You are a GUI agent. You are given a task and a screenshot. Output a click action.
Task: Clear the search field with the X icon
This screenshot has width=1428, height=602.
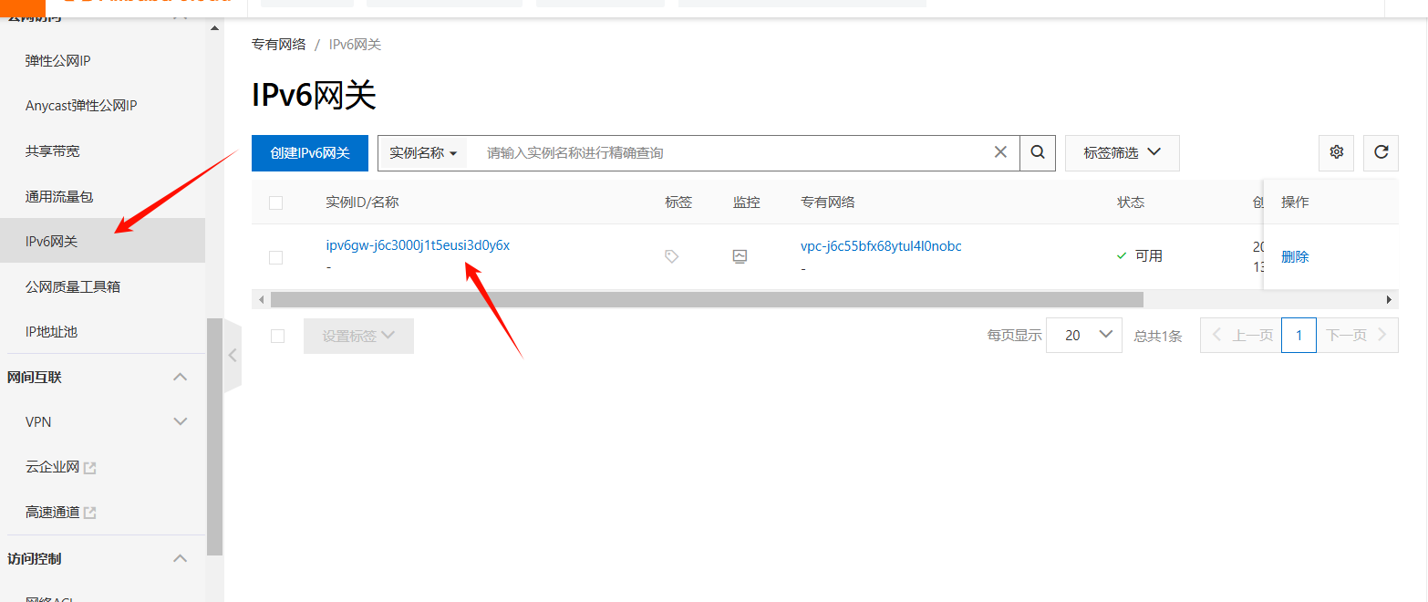1000,152
